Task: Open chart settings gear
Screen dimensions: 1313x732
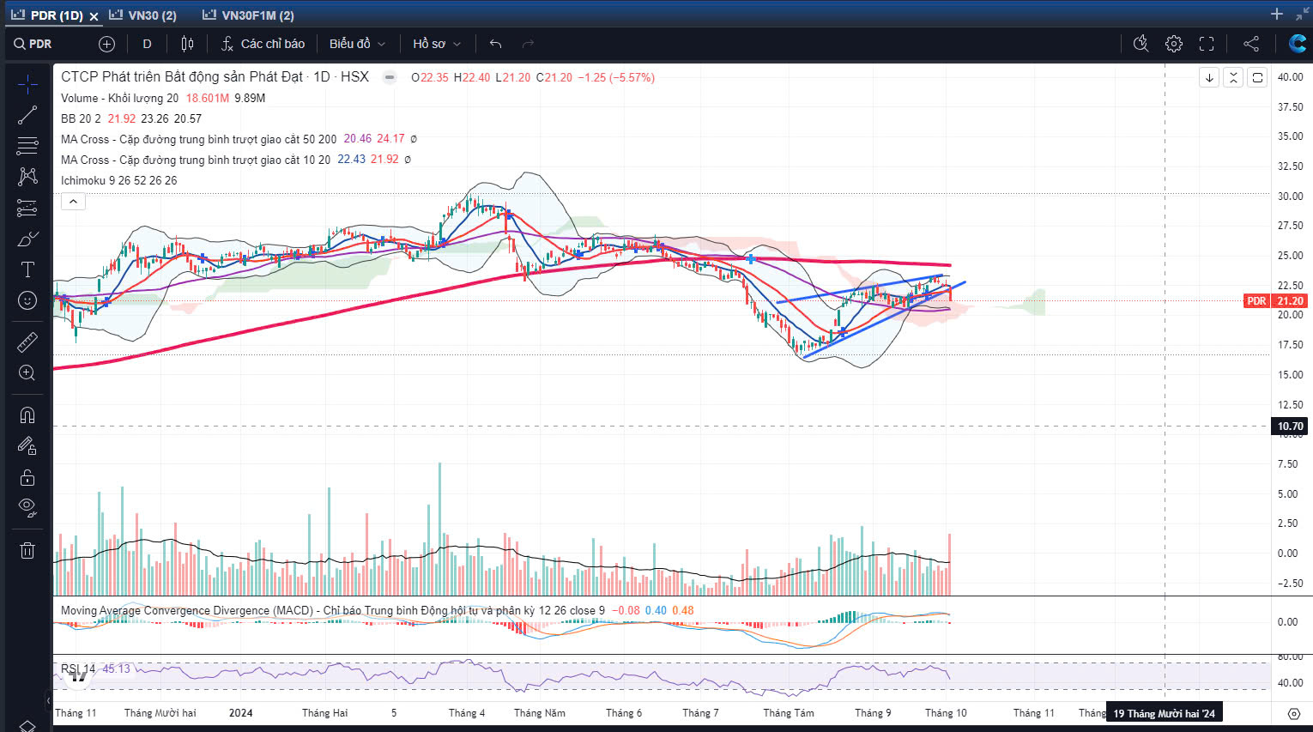Action: coord(1174,44)
